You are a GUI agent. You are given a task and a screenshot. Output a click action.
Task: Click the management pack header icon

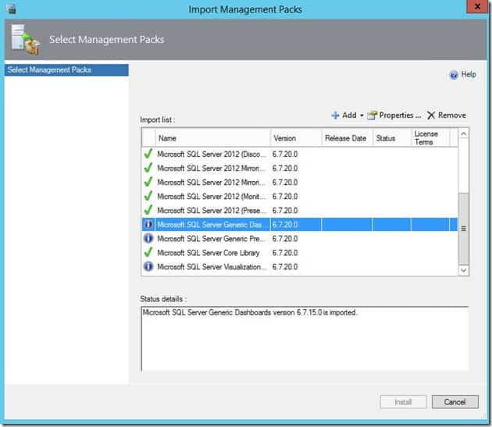(26, 40)
